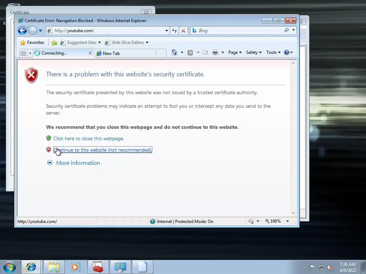This screenshot has height=274, width=366.
Task: Show hidden tray icons arrow
Action: click(x=304, y=267)
